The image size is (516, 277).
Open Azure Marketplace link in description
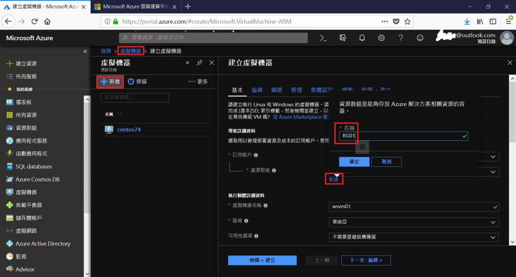tap(301, 117)
